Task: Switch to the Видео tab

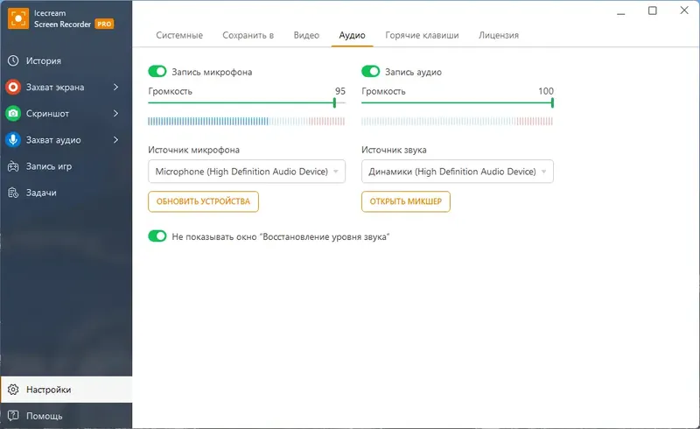Action: point(306,35)
